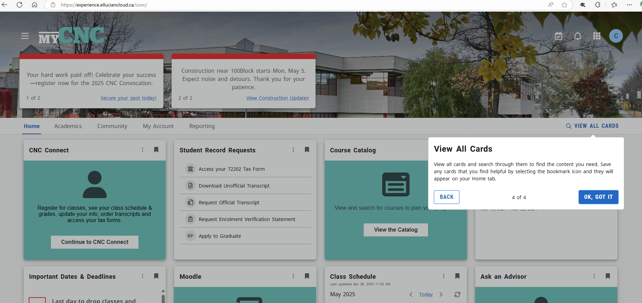The width and height of the screenshot is (642, 303).
Task: Refresh the Class Schedule card
Action: click(x=457, y=294)
